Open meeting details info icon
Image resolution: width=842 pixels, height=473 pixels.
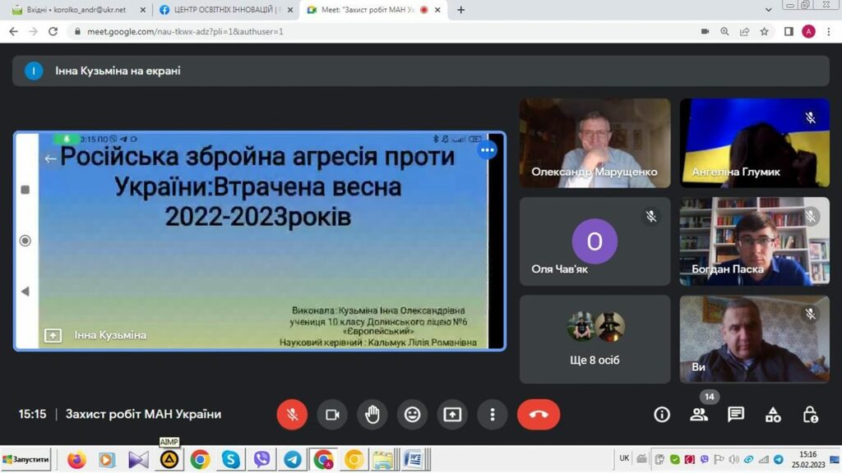662,415
